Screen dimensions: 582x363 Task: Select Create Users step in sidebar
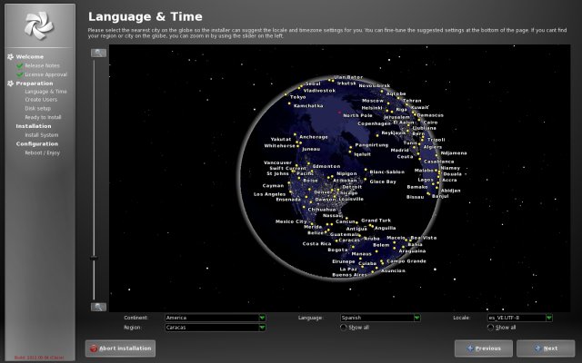41,100
